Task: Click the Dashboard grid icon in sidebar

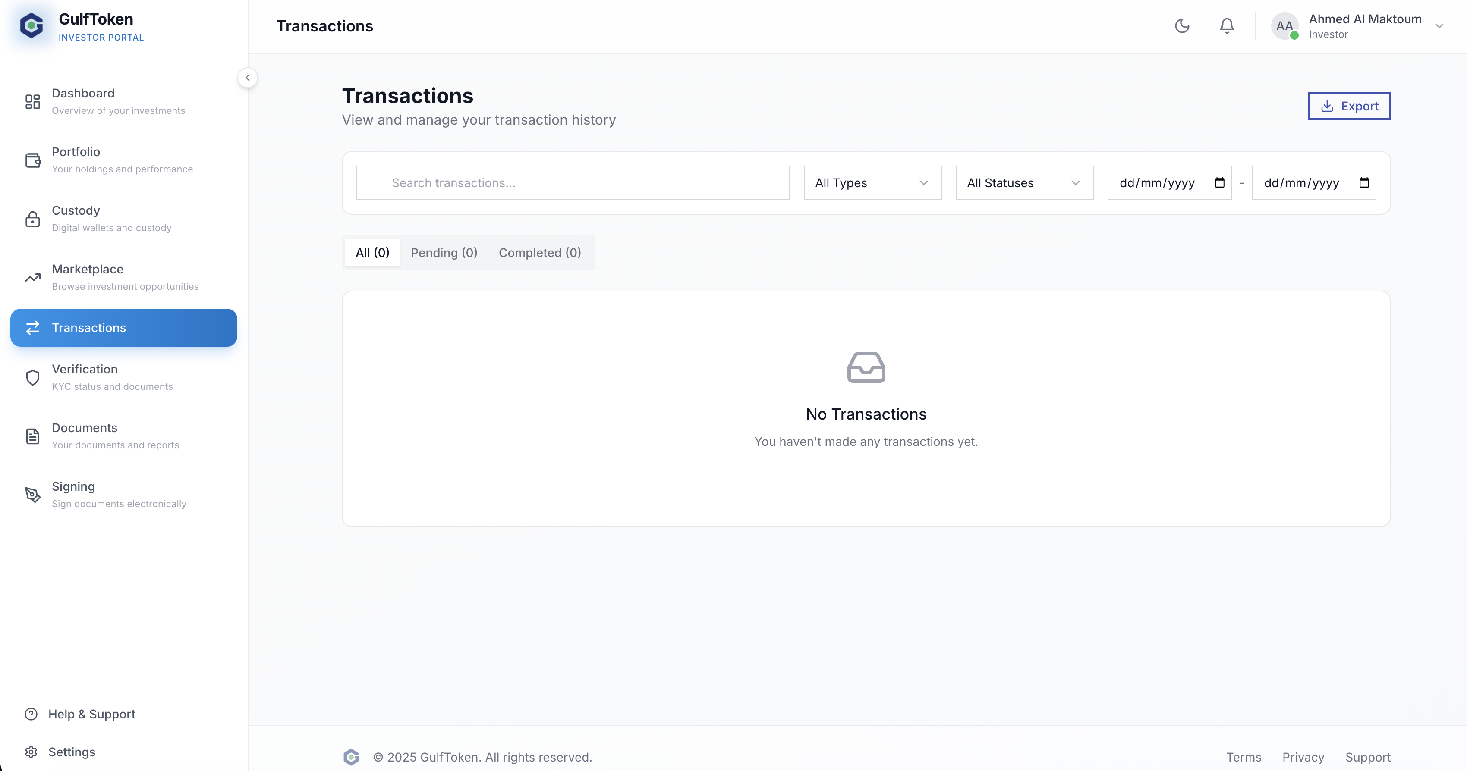Action: click(32, 102)
